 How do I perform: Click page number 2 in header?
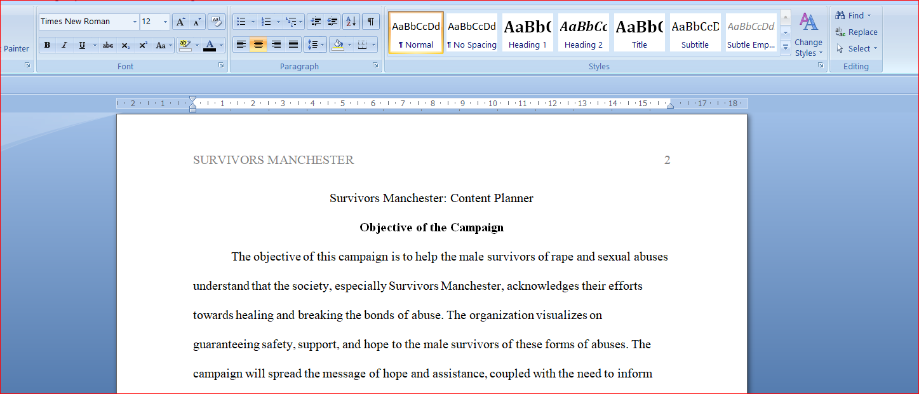tap(667, 160)
